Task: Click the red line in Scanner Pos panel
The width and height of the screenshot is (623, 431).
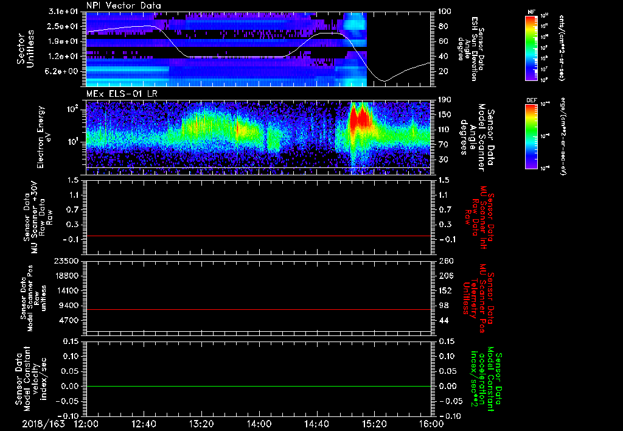Action: [x=259, y=309]
